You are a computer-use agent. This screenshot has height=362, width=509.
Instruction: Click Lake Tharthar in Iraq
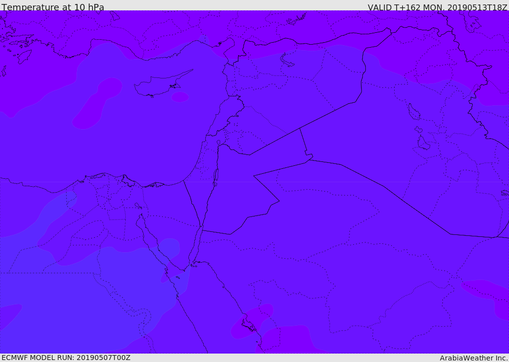point(414,112)
